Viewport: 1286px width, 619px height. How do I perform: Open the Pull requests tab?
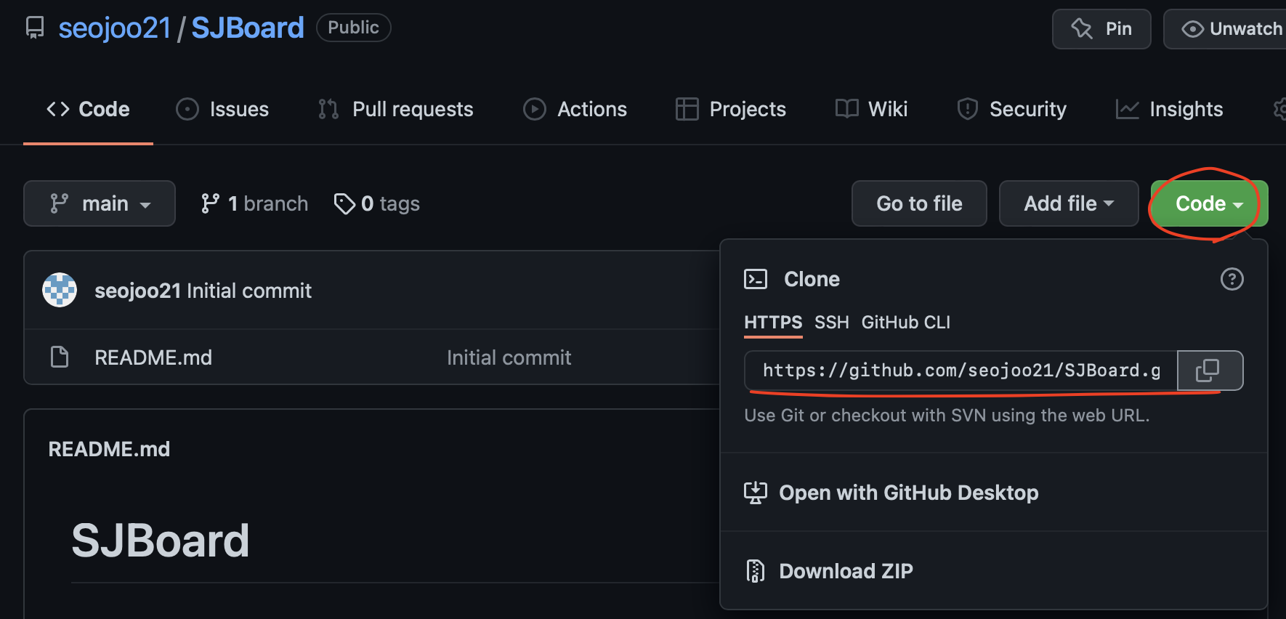(395, 109)
